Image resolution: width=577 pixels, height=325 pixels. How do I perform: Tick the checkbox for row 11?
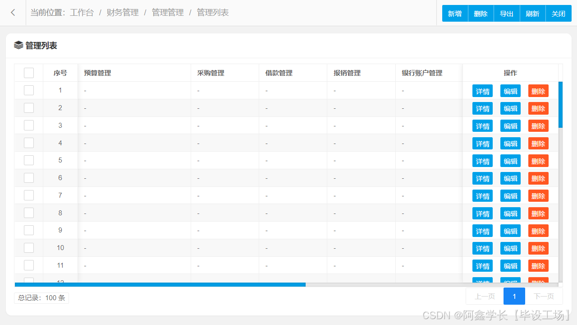pos(29,265)
